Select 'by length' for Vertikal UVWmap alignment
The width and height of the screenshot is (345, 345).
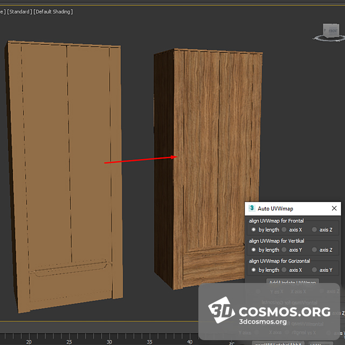254,250
